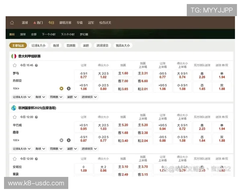Screen dimensions: 241x193
Task: Select the 角球 filter pill
Action: (x=56, y=45)
